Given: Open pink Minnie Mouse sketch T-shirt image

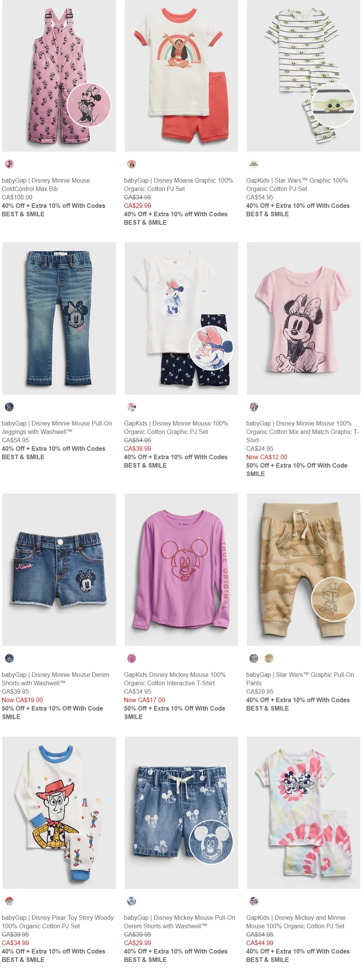Looking at the screenshot, I should pos(304,318).
